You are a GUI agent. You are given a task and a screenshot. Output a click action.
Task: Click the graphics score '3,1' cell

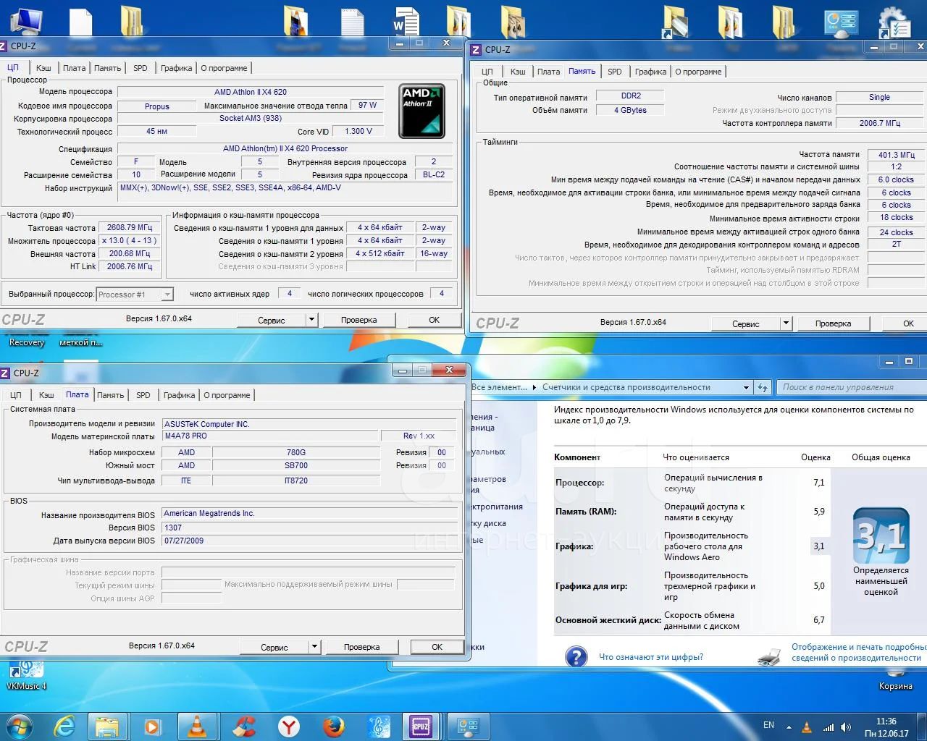[x=818, y=546]
